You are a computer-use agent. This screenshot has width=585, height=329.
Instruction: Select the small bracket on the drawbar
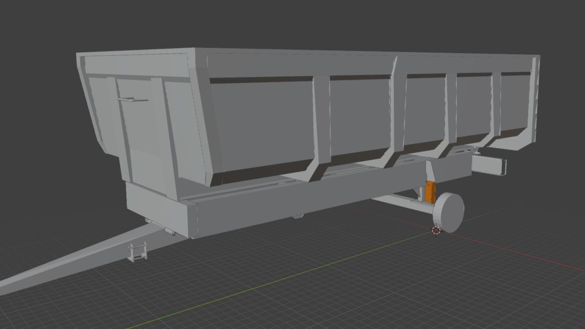click(x=137, y=252)
